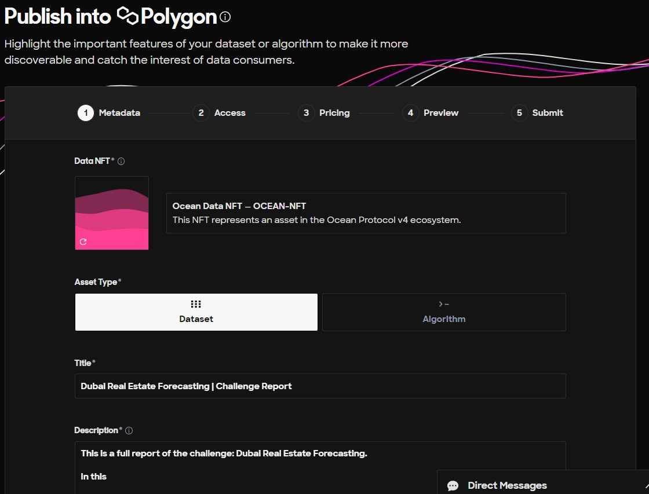Screen dimensions: 649x494
Task: Open the Direct Messages panel
Action: tap(542, 482)
